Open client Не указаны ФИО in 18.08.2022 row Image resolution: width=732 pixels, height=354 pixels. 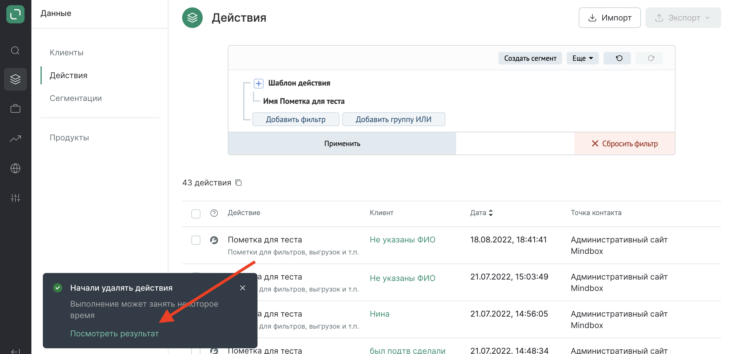[x=403, y=240]
